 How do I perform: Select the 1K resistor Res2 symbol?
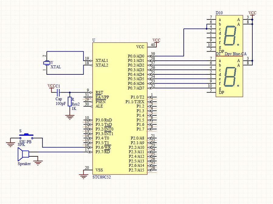pos(70,102)
